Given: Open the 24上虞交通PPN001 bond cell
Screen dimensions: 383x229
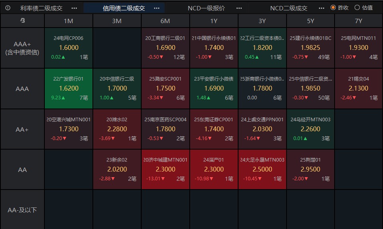Looking at the screenshot, I should click(x=262, y=129).
